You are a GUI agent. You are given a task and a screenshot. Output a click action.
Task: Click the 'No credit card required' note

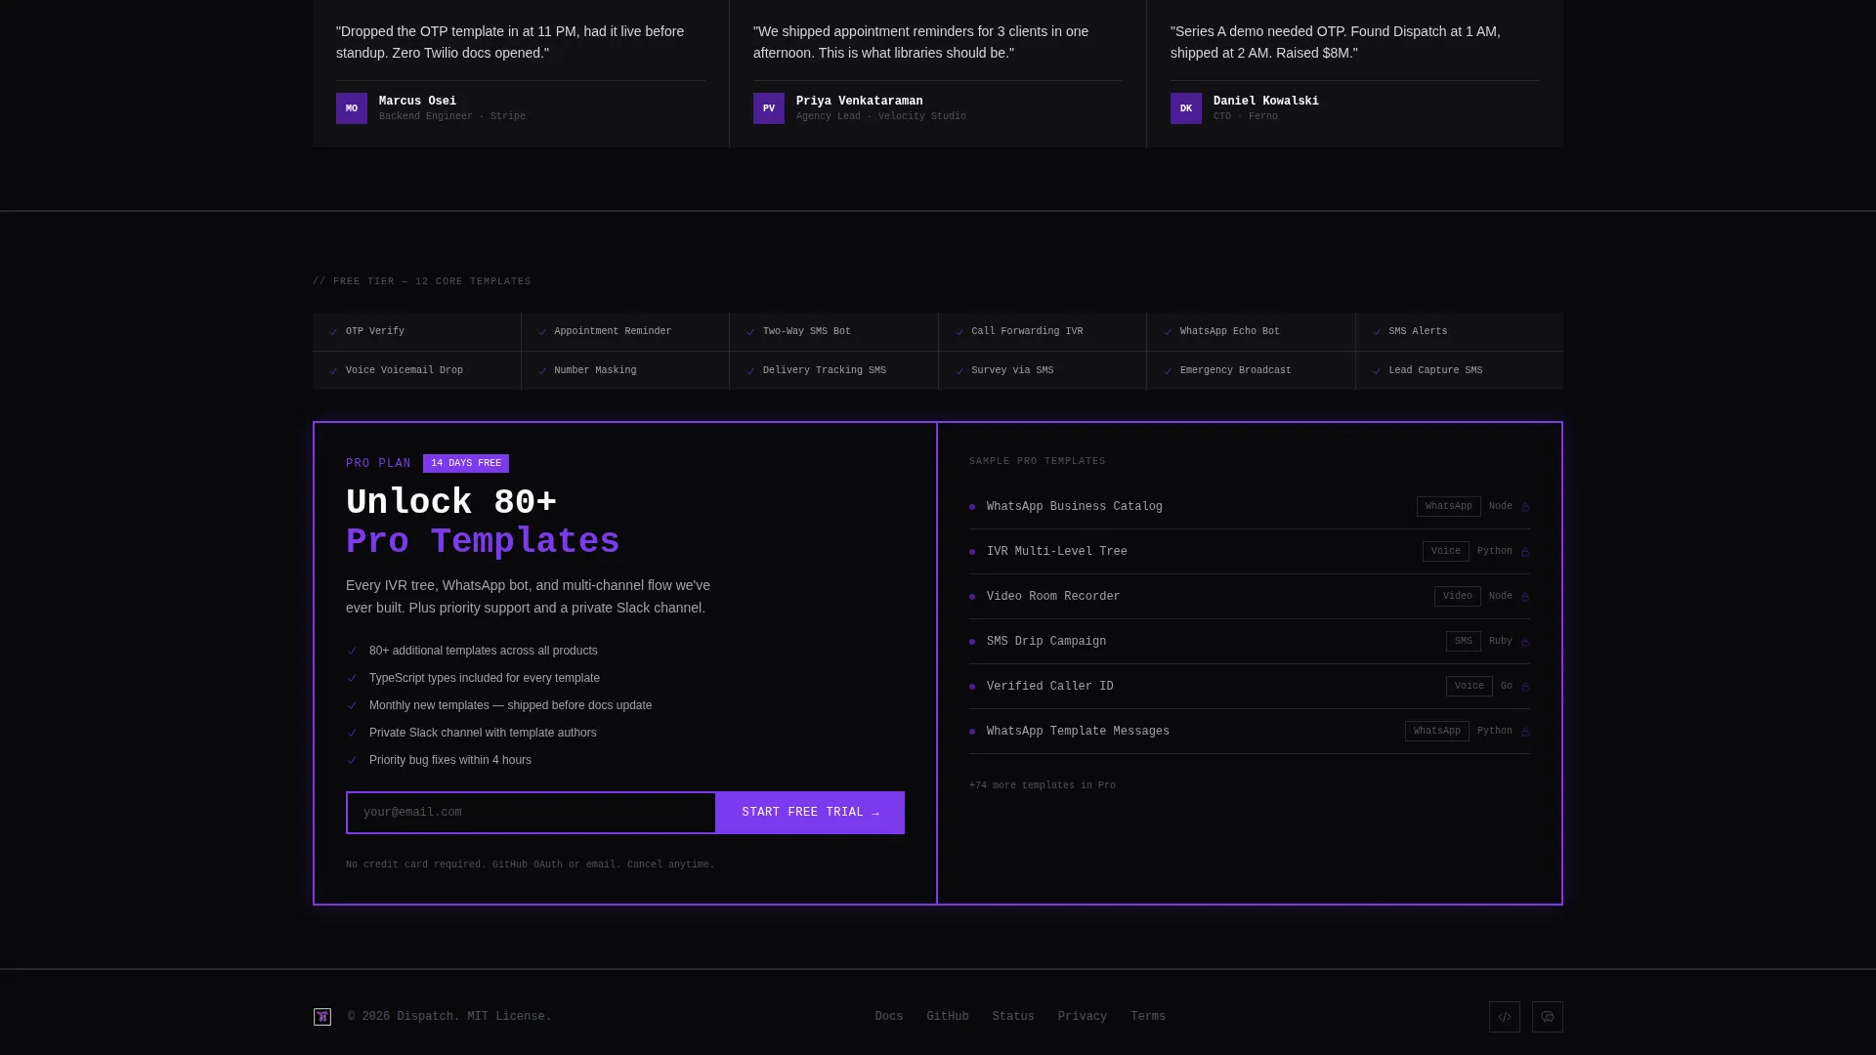pos(531,865)
